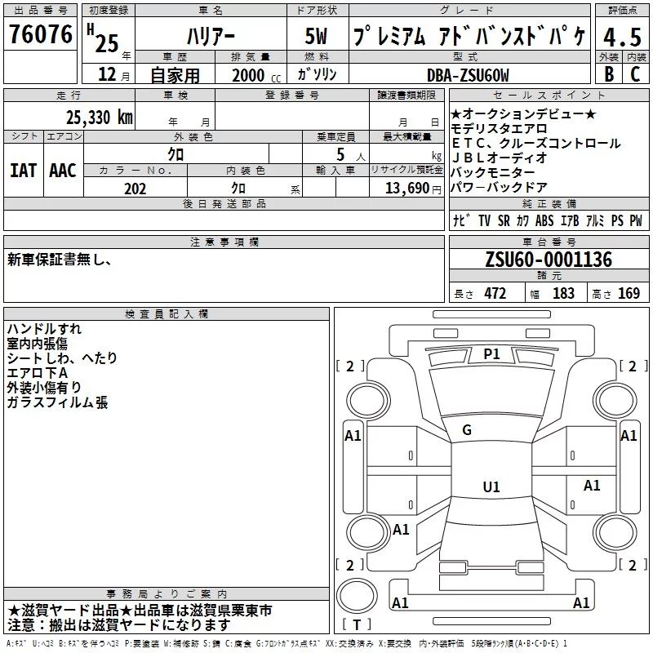Select height value 169
This screenshot has width=653, height=653.
coord(629,293)
